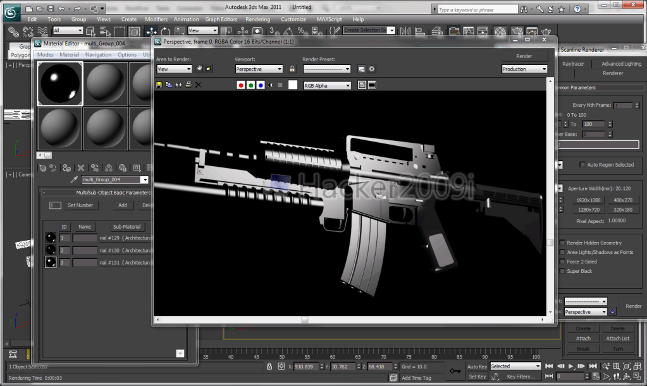Open the Area to Render dropdown
The image size is (647, 386).
[x=174, y=69]
